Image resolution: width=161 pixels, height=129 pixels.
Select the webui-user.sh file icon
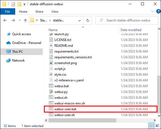51,115
